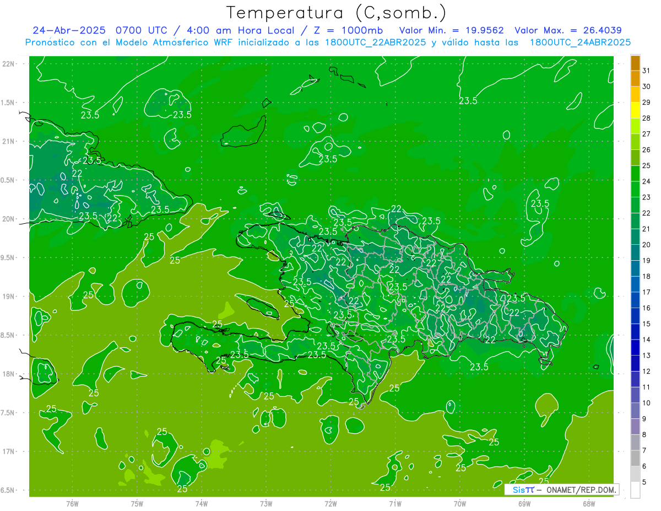
Task: Click the color scale label 14
Action: click(646, 340)
